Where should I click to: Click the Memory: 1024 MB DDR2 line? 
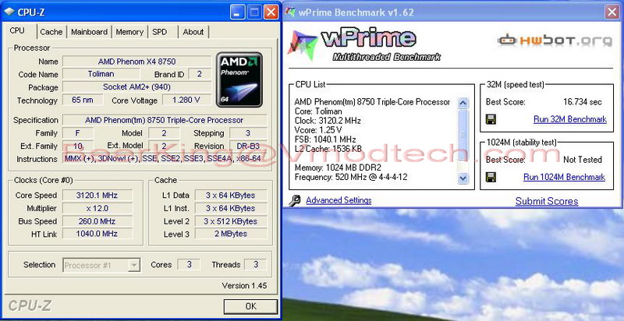click(338, 168)
